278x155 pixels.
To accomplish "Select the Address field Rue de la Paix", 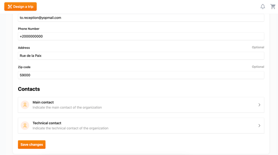I will [x=141, y=56].
